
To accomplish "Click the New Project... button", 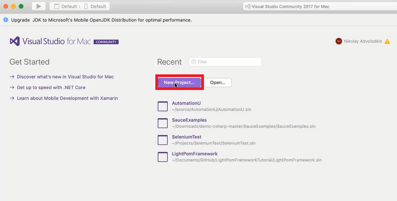I will pyautogui.click(x=179, y=82).
